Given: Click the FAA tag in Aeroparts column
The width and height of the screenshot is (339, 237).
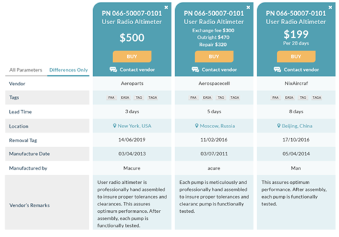Looking at the screenshot, I should tap(111, 98).
